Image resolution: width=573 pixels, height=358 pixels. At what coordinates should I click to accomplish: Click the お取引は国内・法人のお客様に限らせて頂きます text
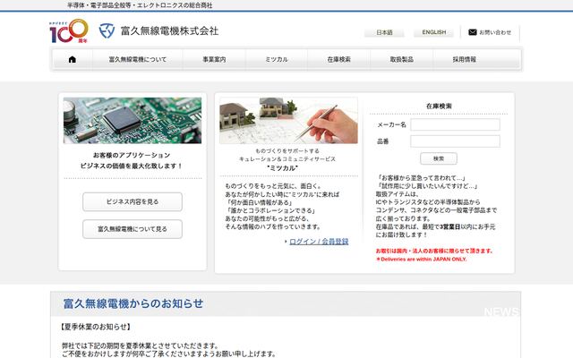(434, 251)
